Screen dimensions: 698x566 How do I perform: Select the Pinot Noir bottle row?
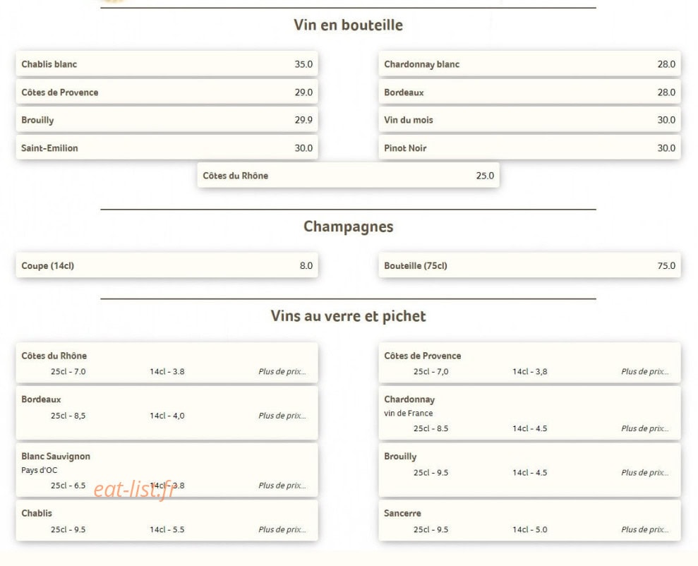530,147
